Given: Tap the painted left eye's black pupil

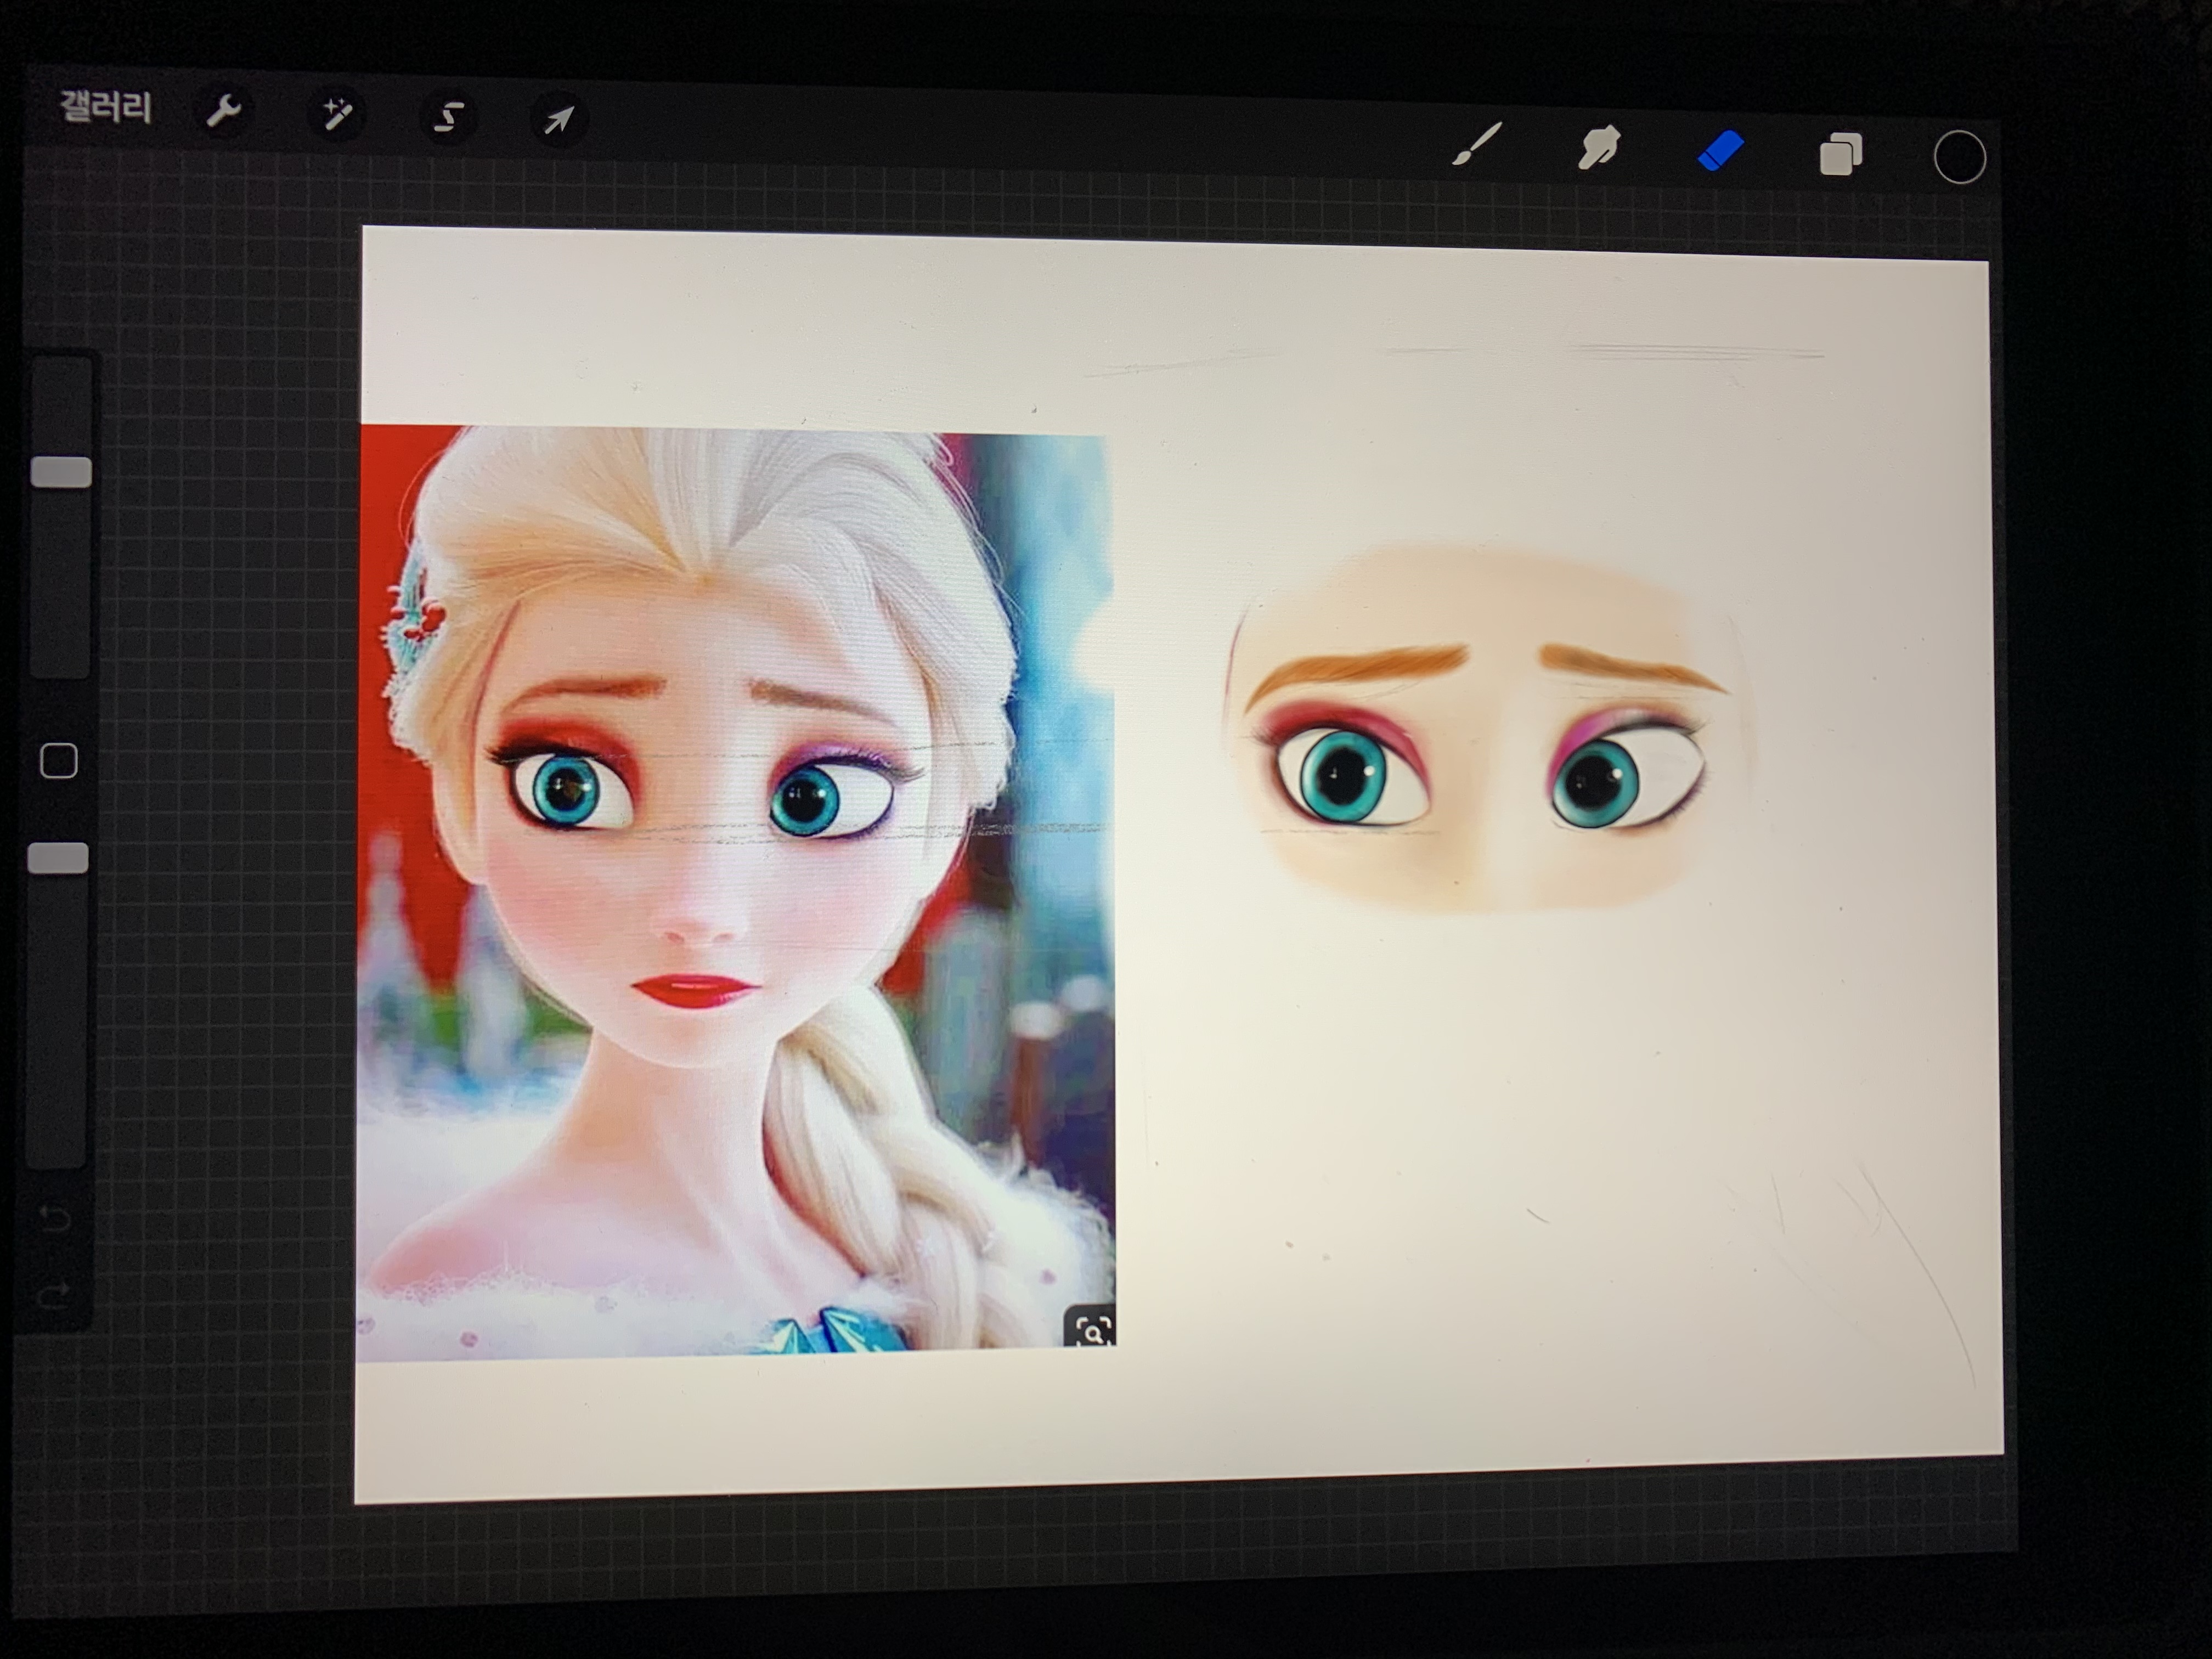Looking at the screenshot, I should (1343, 775).
